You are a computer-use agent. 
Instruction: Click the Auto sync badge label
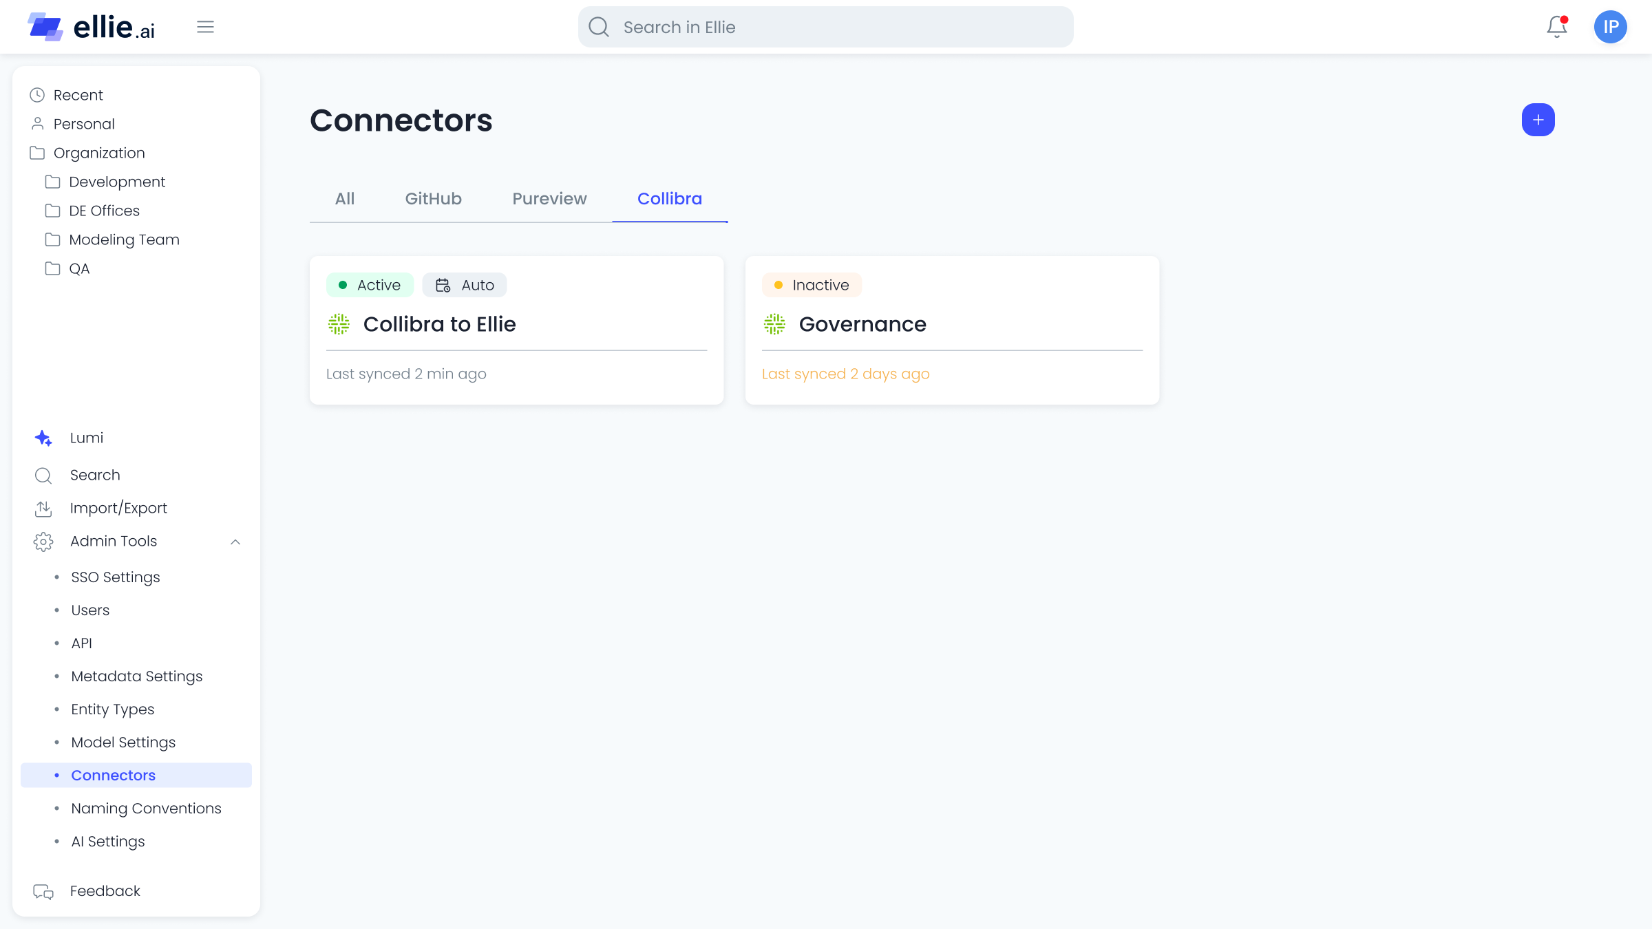coord(478,285)
